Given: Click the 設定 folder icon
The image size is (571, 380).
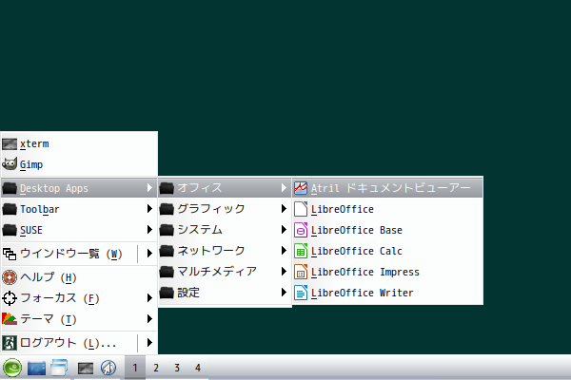Looking at the screenshot, I should coord(167,293).
